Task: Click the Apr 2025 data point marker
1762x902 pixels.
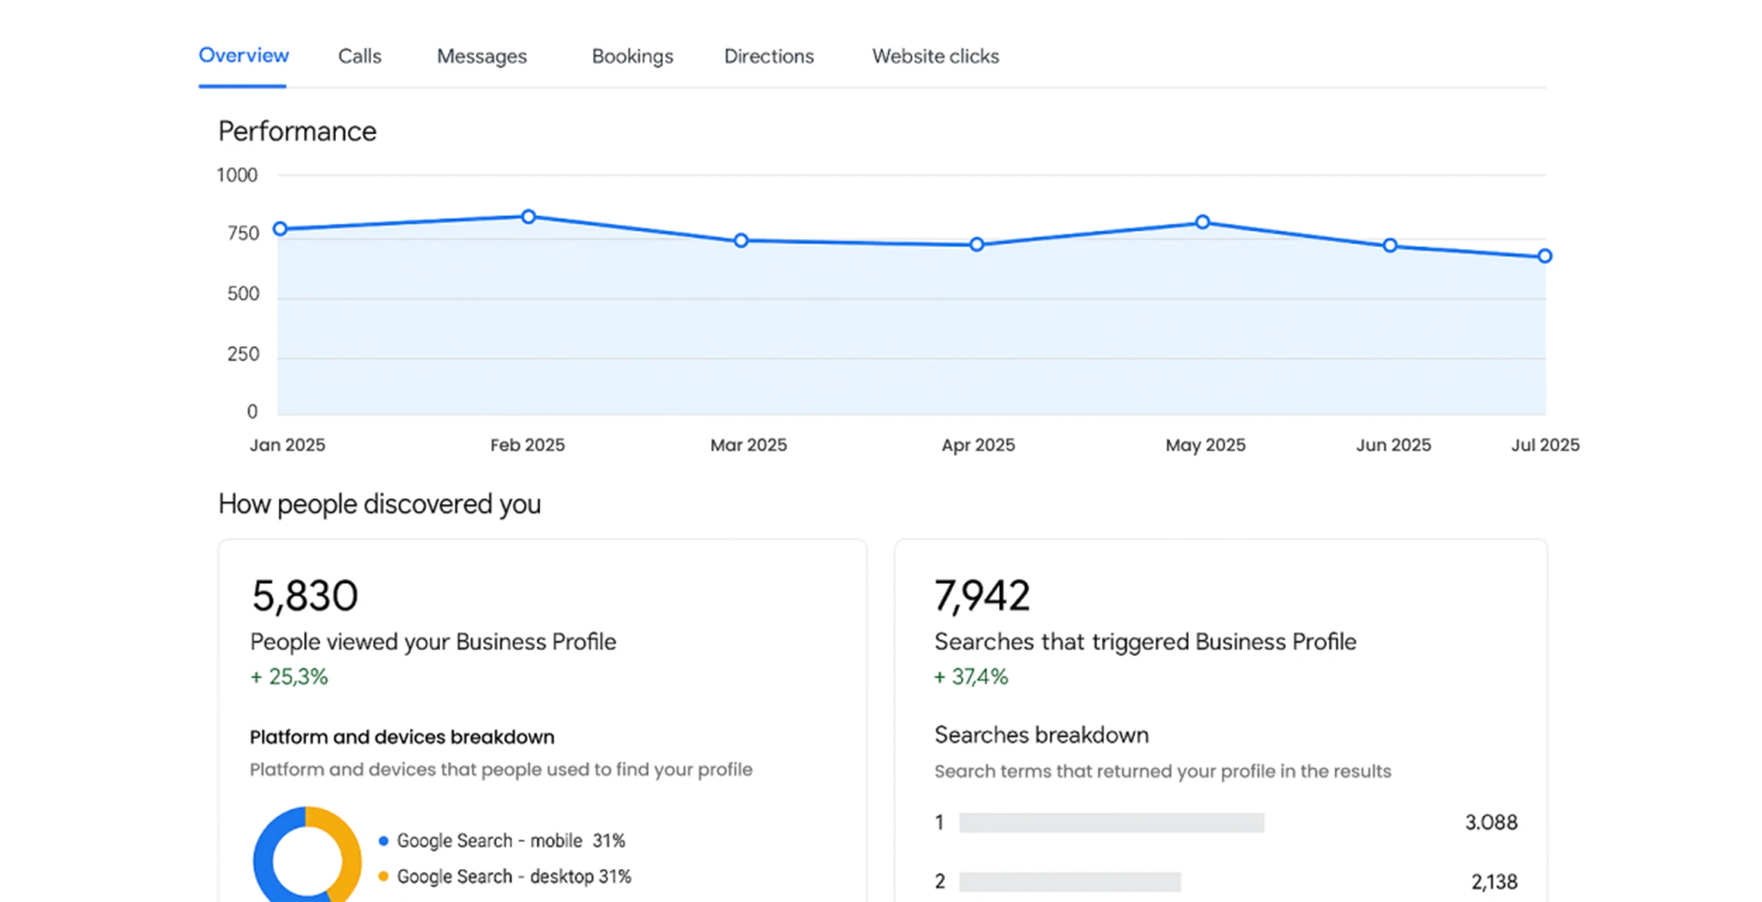Action: click(x=977, y=245)
